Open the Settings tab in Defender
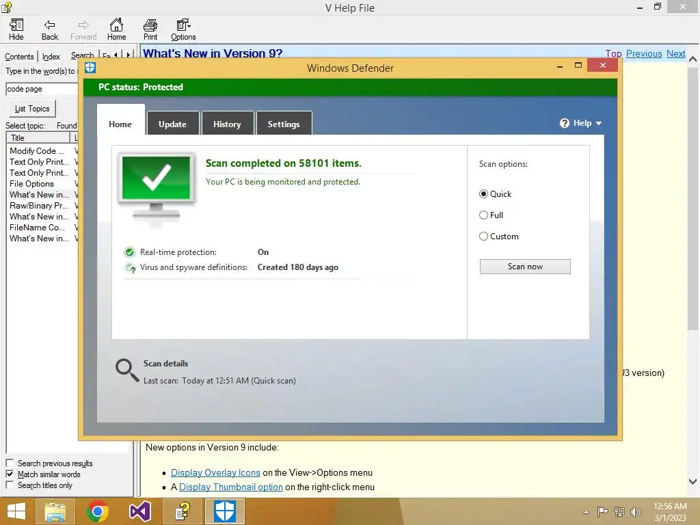The width and height of the screenshot is (700, 525). [284, 124]
